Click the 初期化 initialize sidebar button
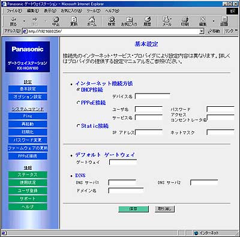Screen dimensions: 240x237 [28, 132]
